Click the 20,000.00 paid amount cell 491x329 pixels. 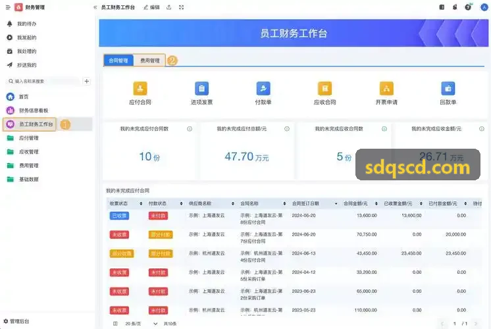[455, 234]
